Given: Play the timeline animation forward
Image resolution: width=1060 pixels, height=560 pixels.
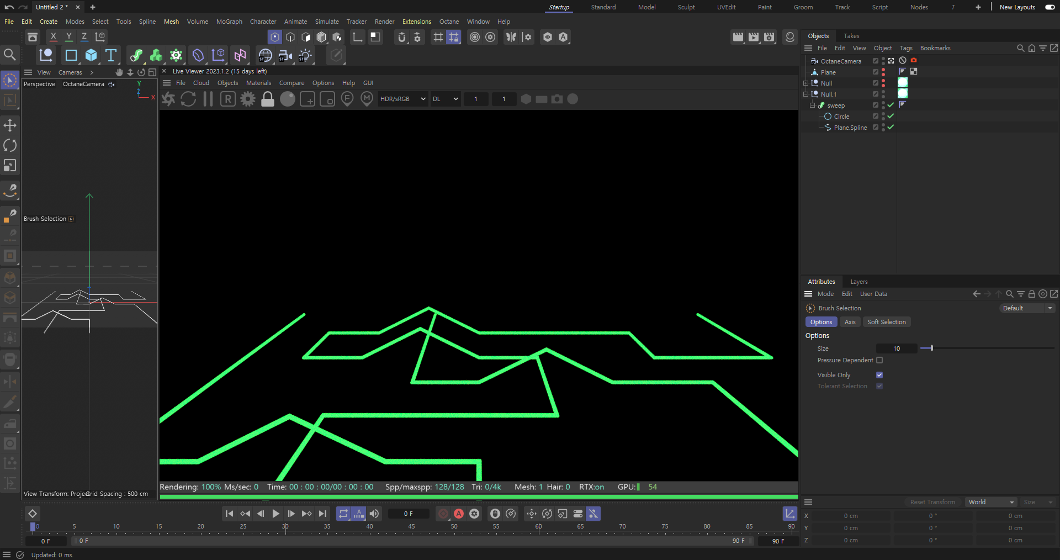Looking at the screenshot, I should pos(275,514).
